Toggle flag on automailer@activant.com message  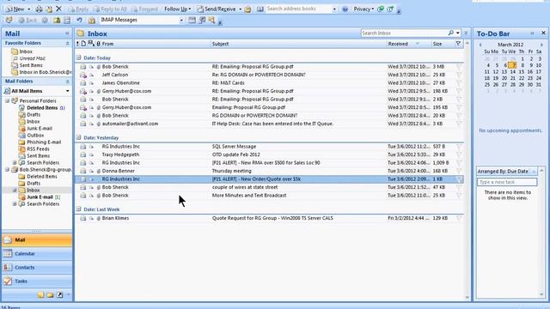(459, 124)
